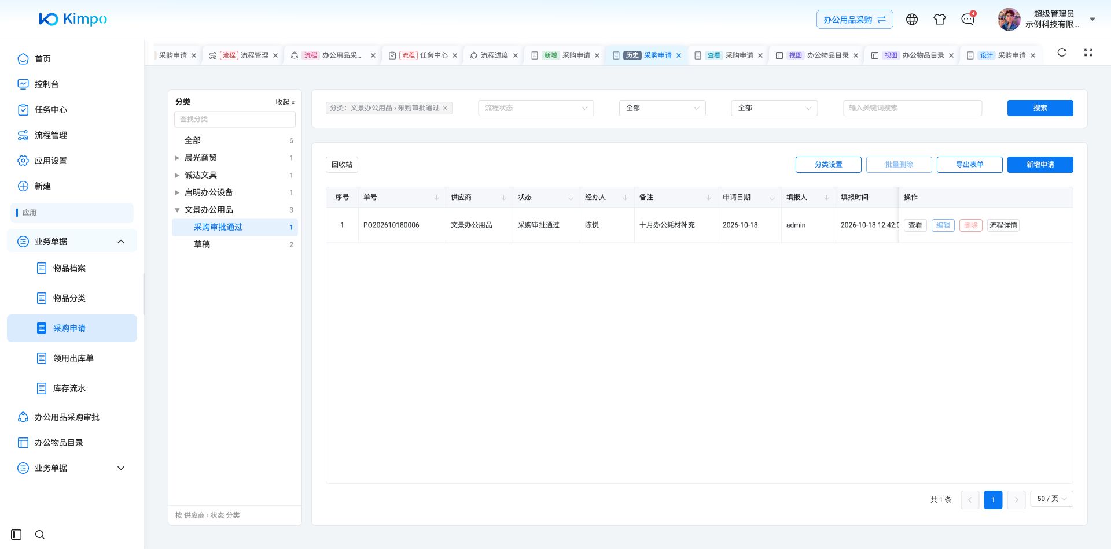Image resolution: width=1111 pixels, height=549 pixels.
Task: Open 物品档案 in the sidebar
Action: (x=69, y=268)
